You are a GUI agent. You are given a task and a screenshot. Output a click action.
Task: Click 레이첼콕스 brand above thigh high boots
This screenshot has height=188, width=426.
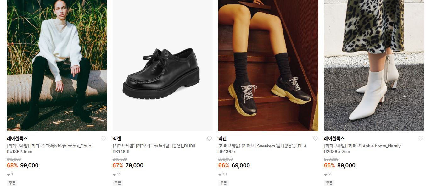[17, 139]
